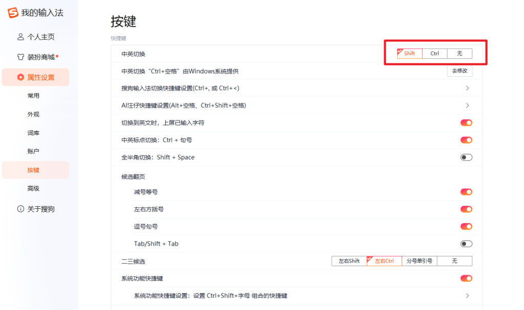Click the 系统功能快捷键设置 row text

click(x=210, y=296)
